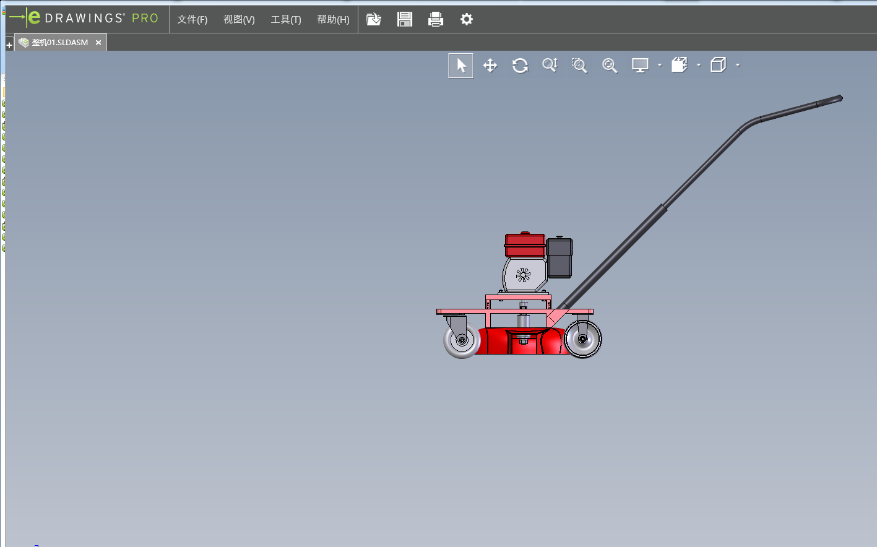Viewport: 877px width, 547px height.
Task: Click the wireframe box display style icon
Action: 719,65
